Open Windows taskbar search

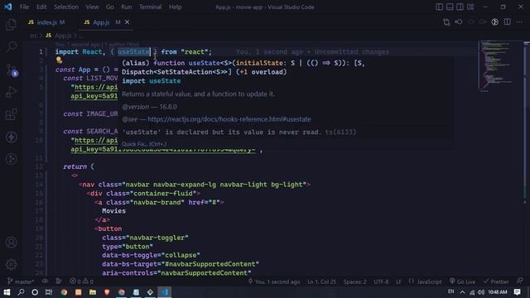pos(21,292)
